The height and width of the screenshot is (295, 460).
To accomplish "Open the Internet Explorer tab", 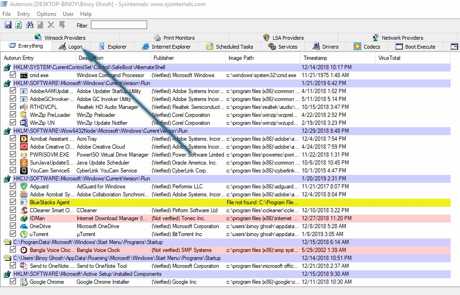I will 166,47.
